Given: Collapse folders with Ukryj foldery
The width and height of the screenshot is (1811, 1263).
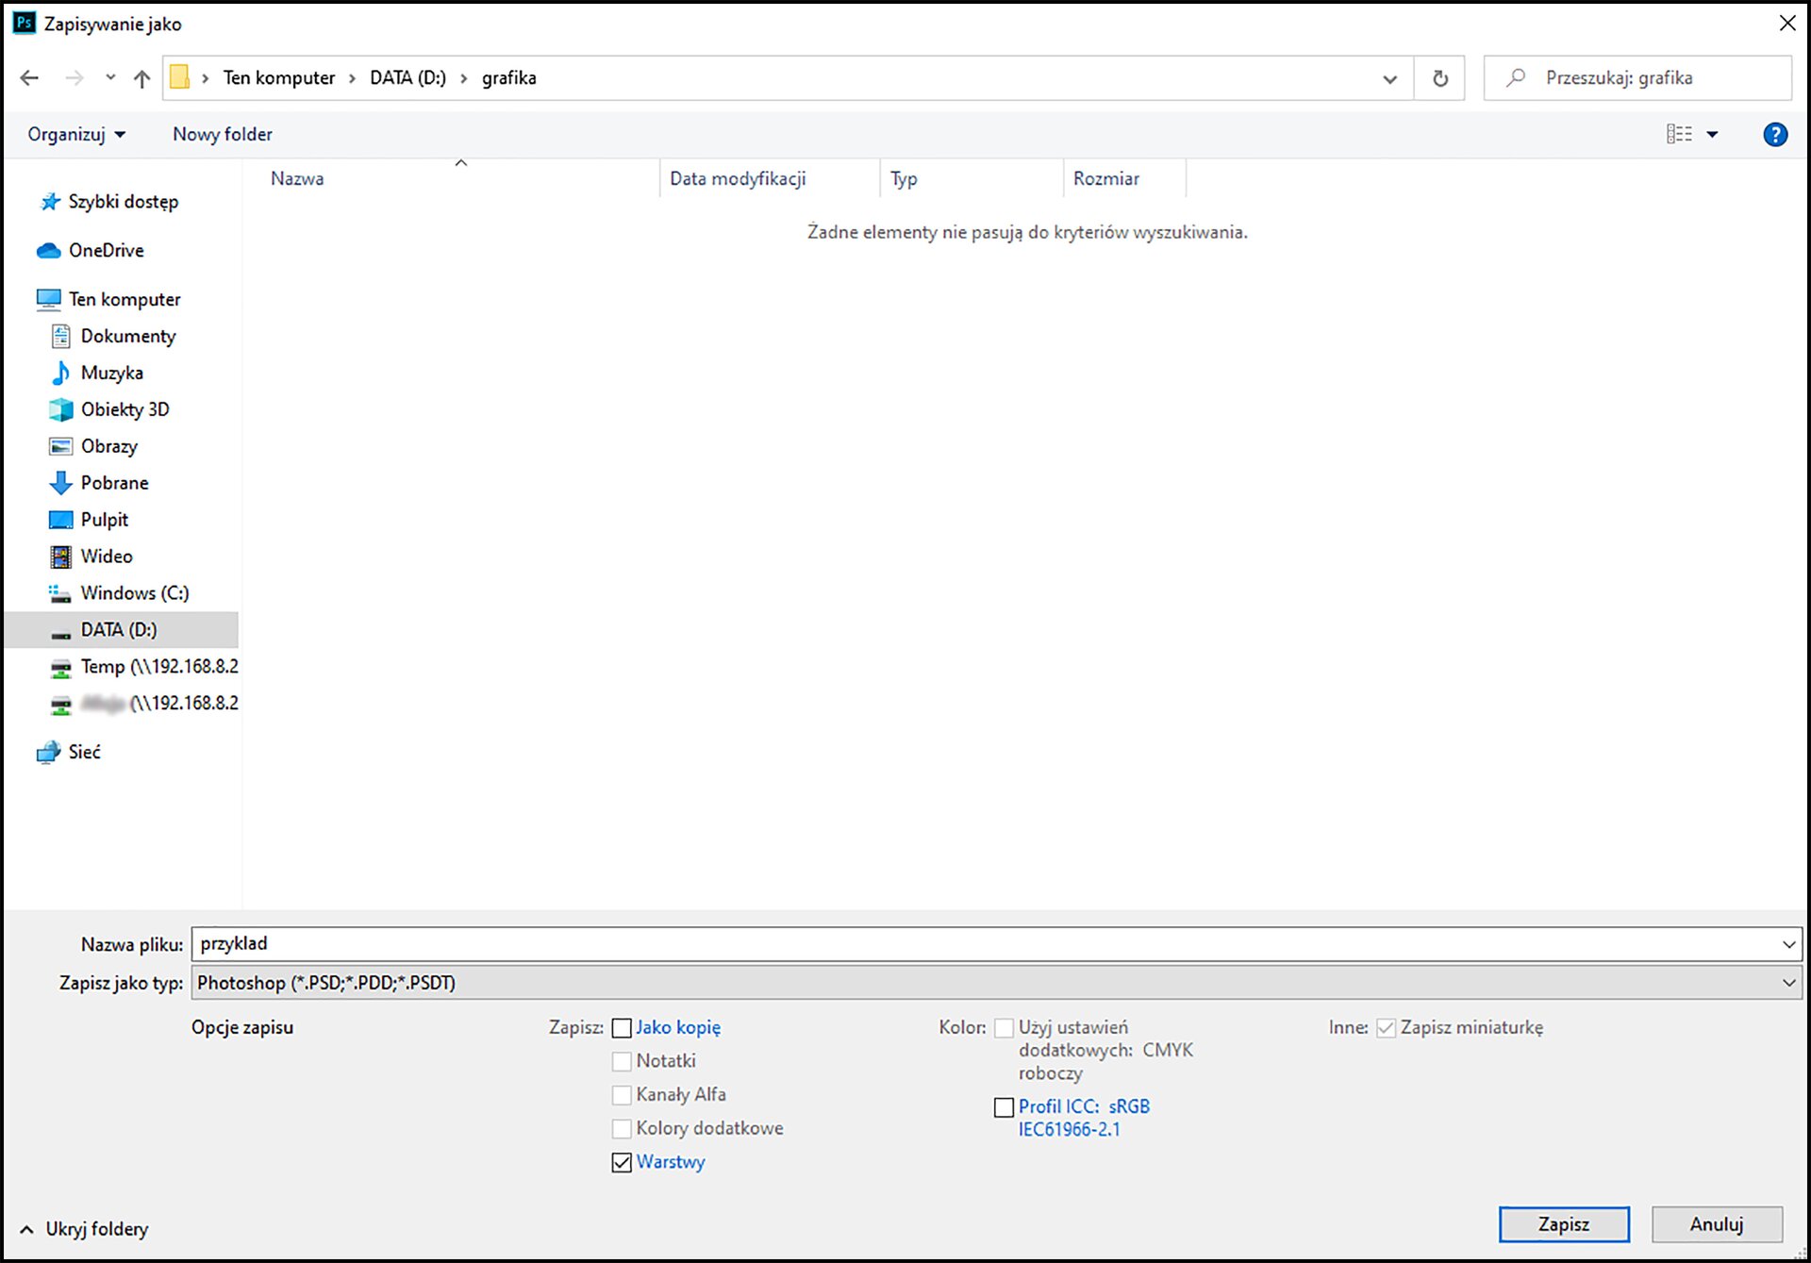Looking at the screenshot, I should 85,1229.
